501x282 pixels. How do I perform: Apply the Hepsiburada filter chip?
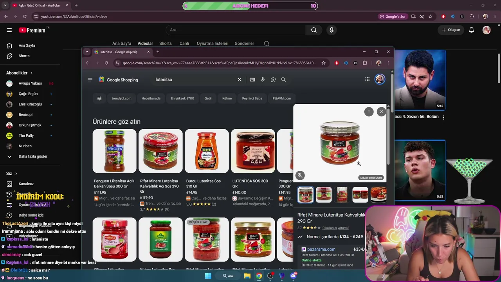coord(151,98)
